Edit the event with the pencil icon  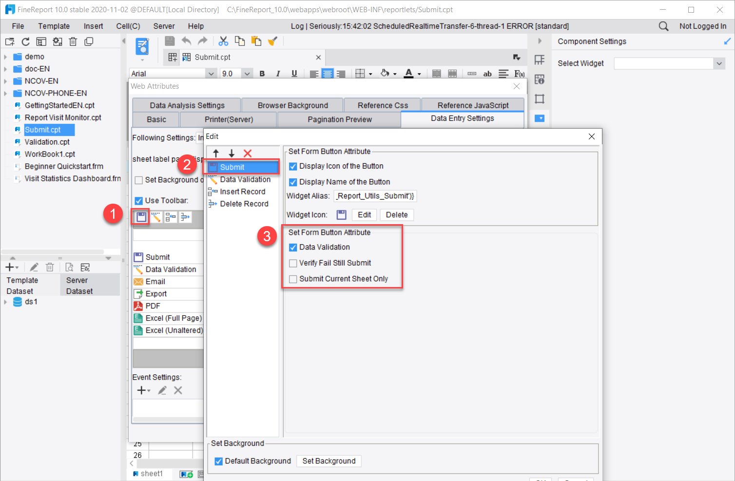coord(162,390)
